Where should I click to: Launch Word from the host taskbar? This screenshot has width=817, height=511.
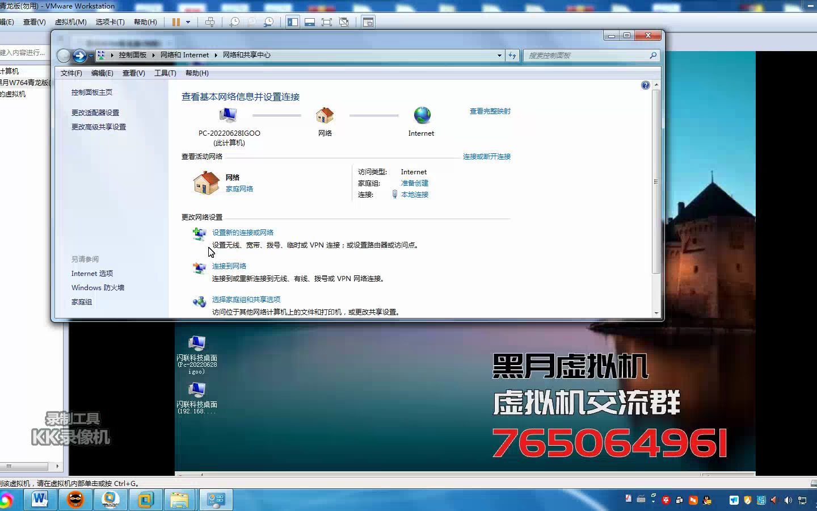pyautogui.click(x=39, y=500)
